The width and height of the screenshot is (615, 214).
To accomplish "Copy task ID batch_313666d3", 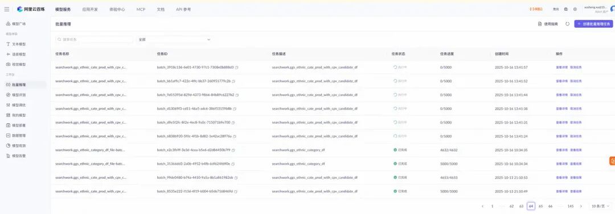I will tap(233, 164).
